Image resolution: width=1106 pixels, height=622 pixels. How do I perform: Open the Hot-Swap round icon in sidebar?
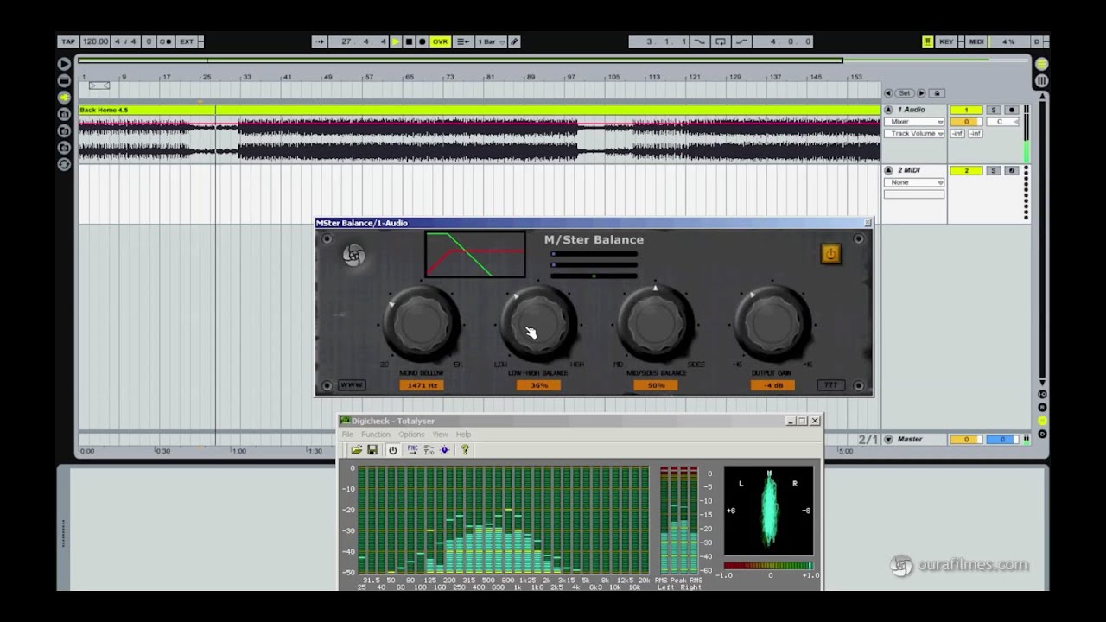[x=64, y=164]
